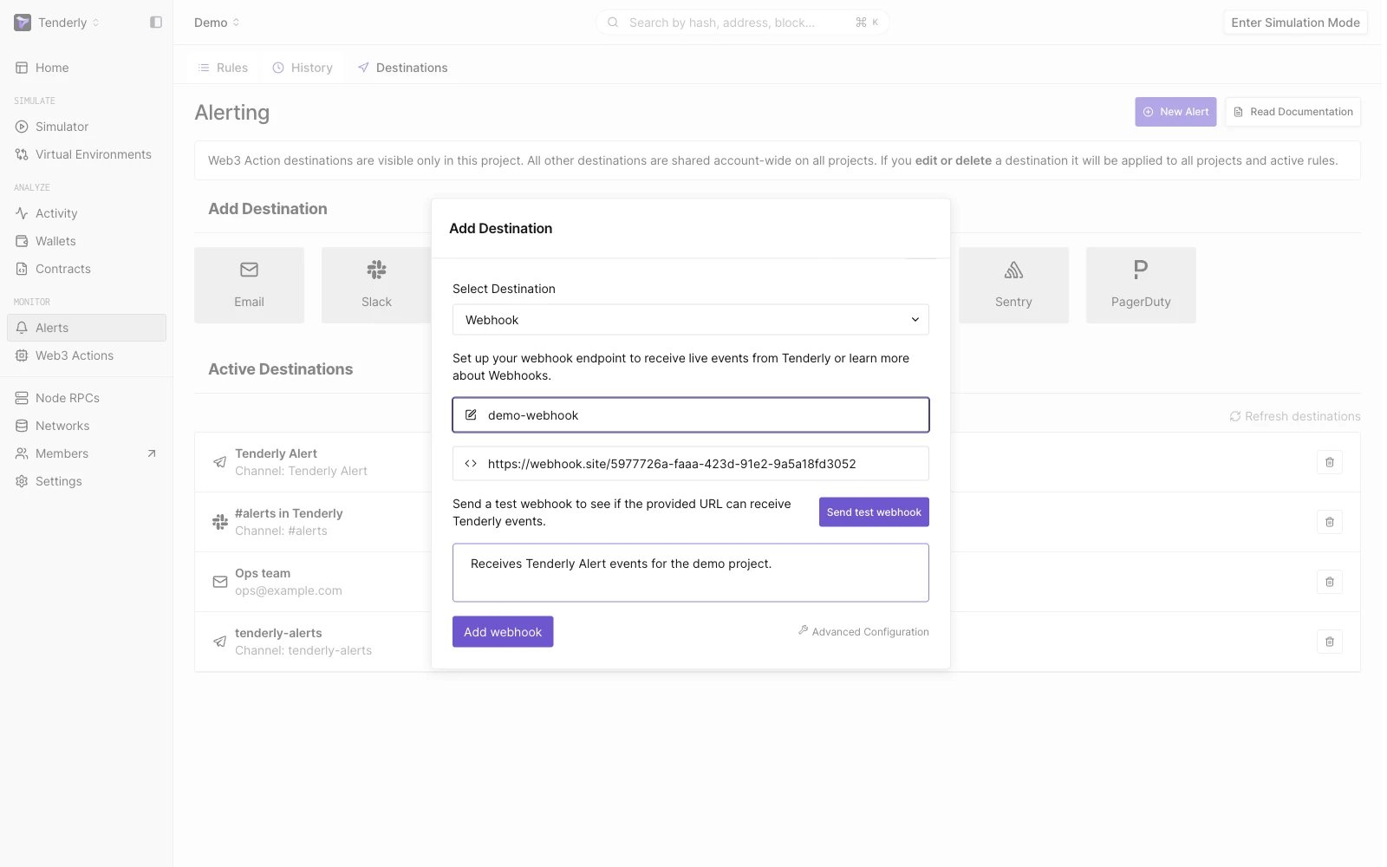
Task: Click Members external link arrow icon
Action: click(152, 453)
